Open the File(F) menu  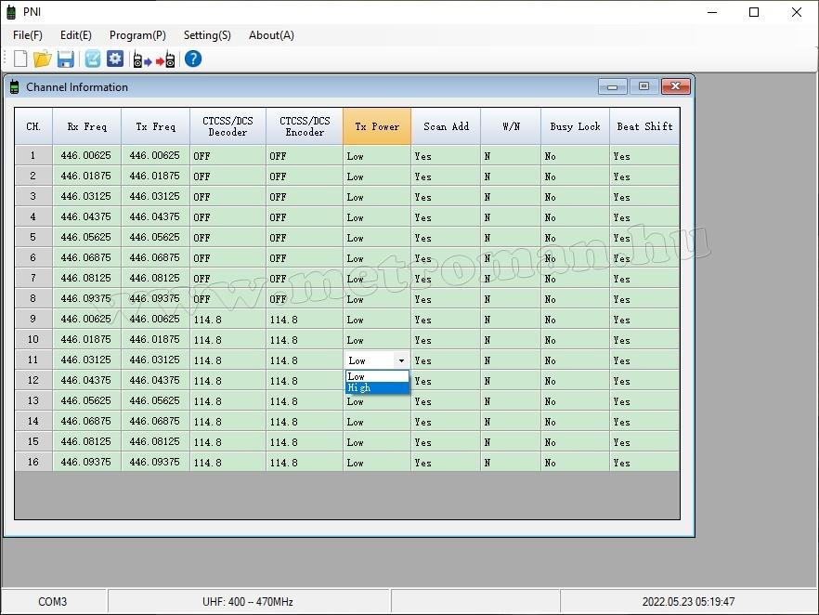pos(28,35)
